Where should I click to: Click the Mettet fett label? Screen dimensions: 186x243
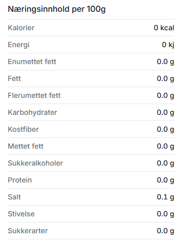[x=26, y=146]
